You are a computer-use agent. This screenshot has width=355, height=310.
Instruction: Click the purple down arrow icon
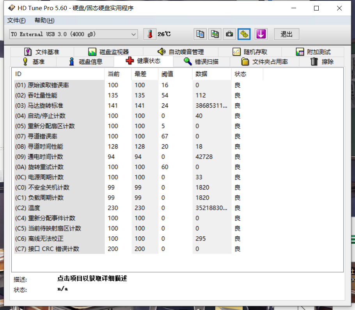point(261,34)
